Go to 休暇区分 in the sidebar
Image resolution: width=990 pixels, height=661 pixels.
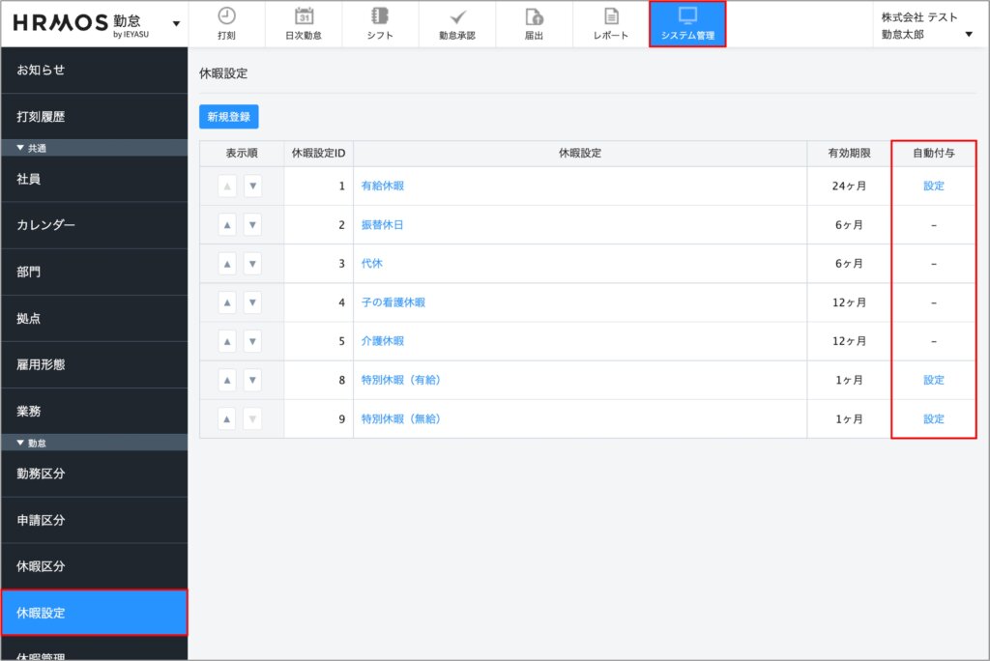(41, 566)
